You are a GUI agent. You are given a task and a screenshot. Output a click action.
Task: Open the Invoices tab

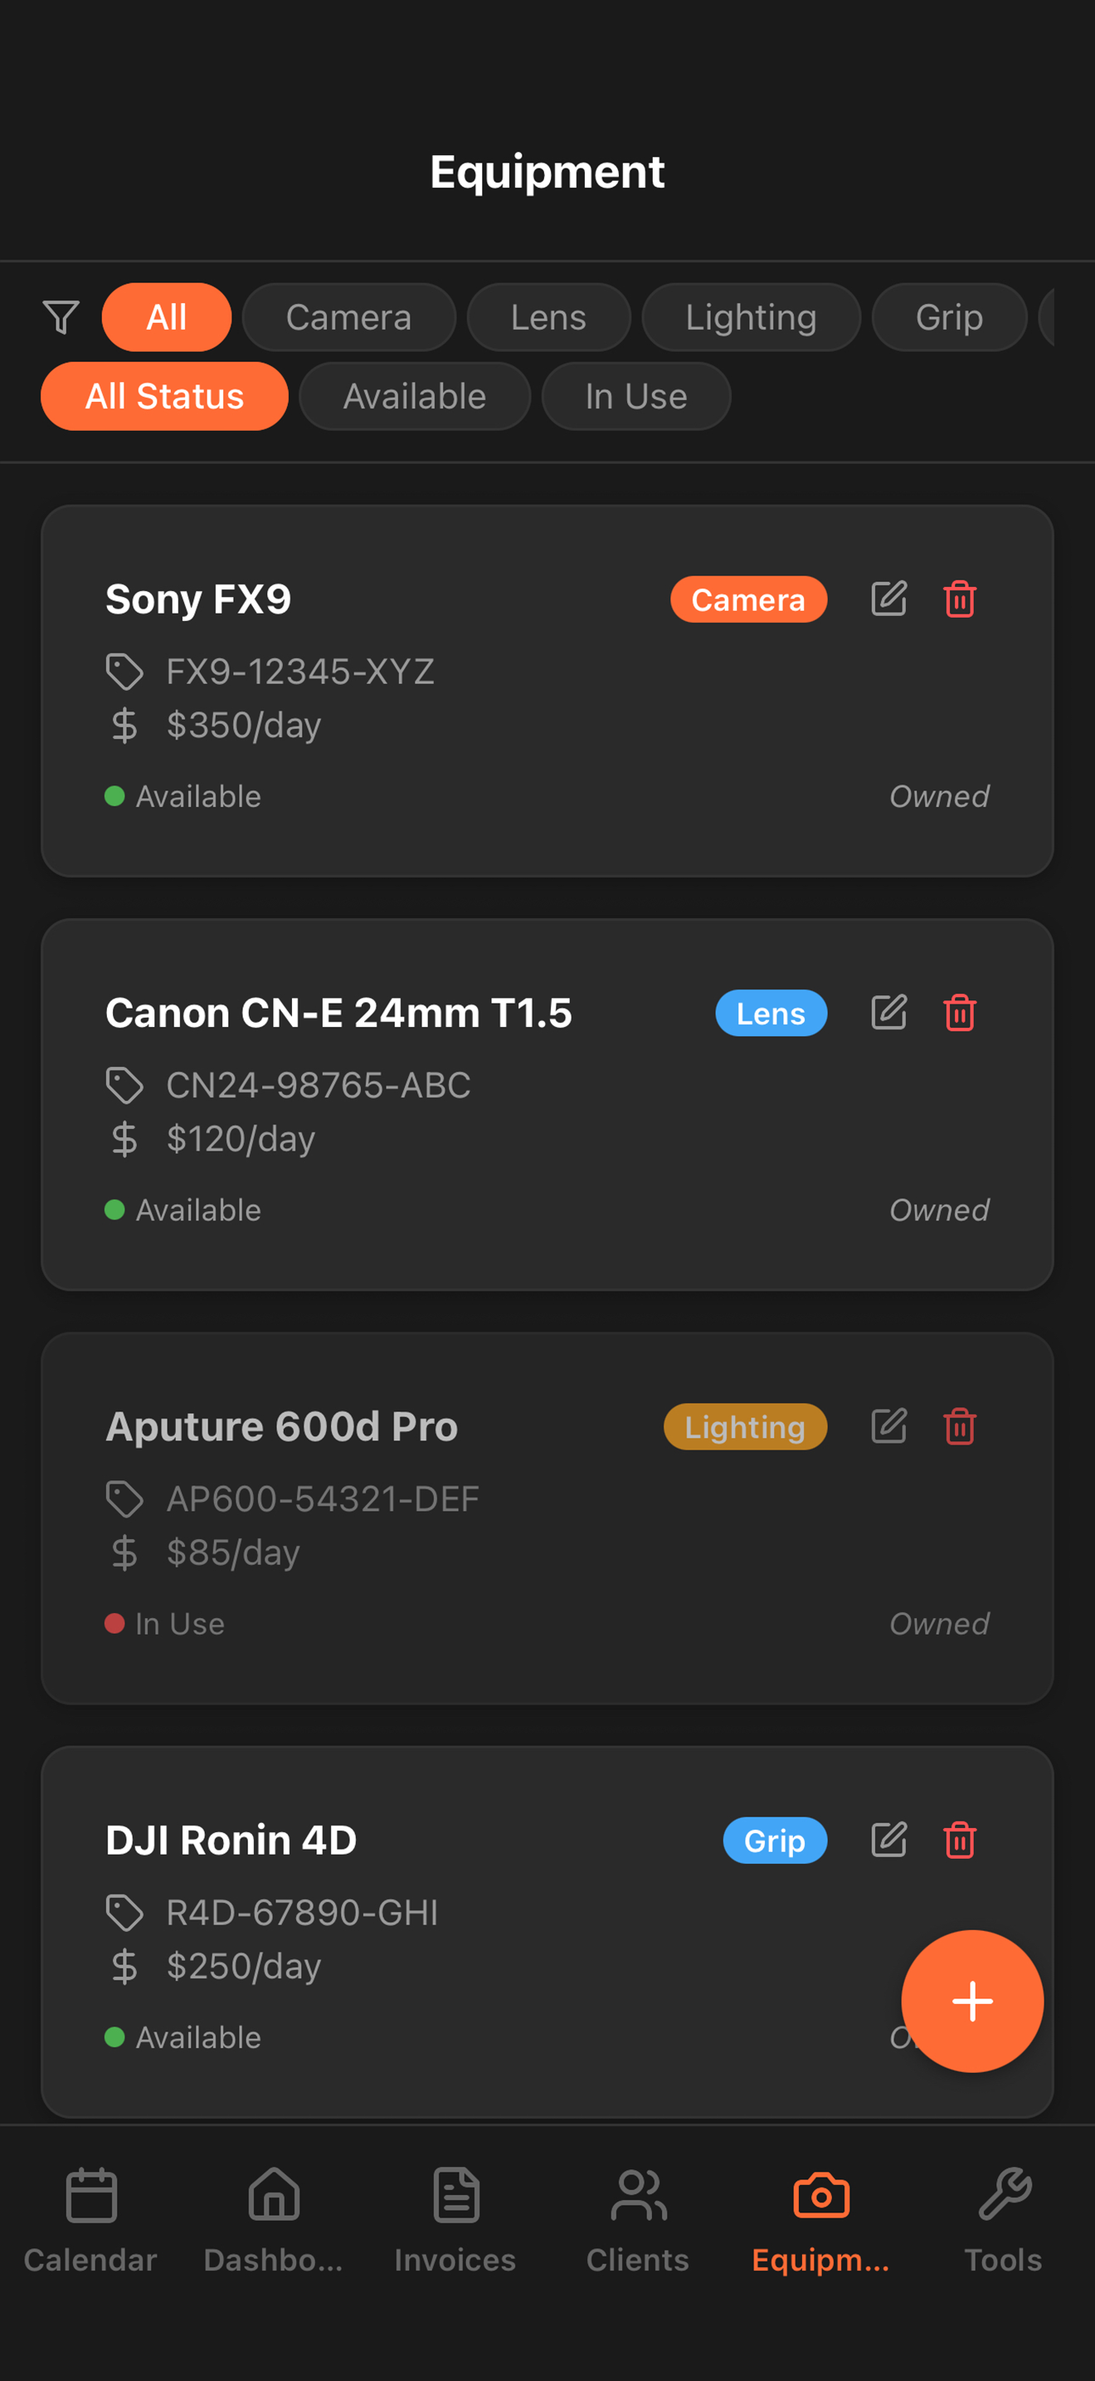point(455,2218)
